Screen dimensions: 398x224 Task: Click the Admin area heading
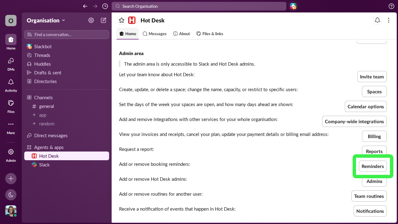pos(131,54)
